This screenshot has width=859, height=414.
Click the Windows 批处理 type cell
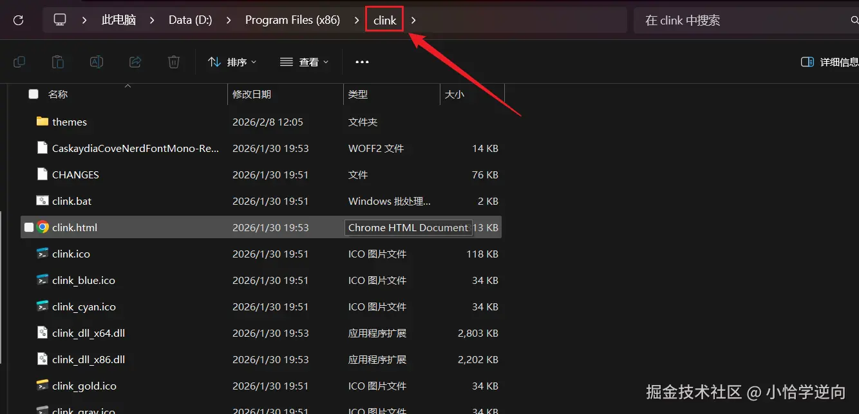tap(390, 201)
